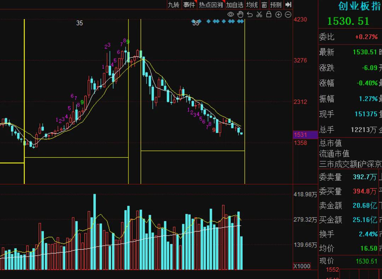Click the +0.27% 委比 value
This screenshot has height=279, width=382.
(x=366, y=37)
